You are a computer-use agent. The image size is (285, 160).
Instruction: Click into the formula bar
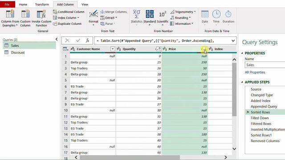tap(162, 40)
